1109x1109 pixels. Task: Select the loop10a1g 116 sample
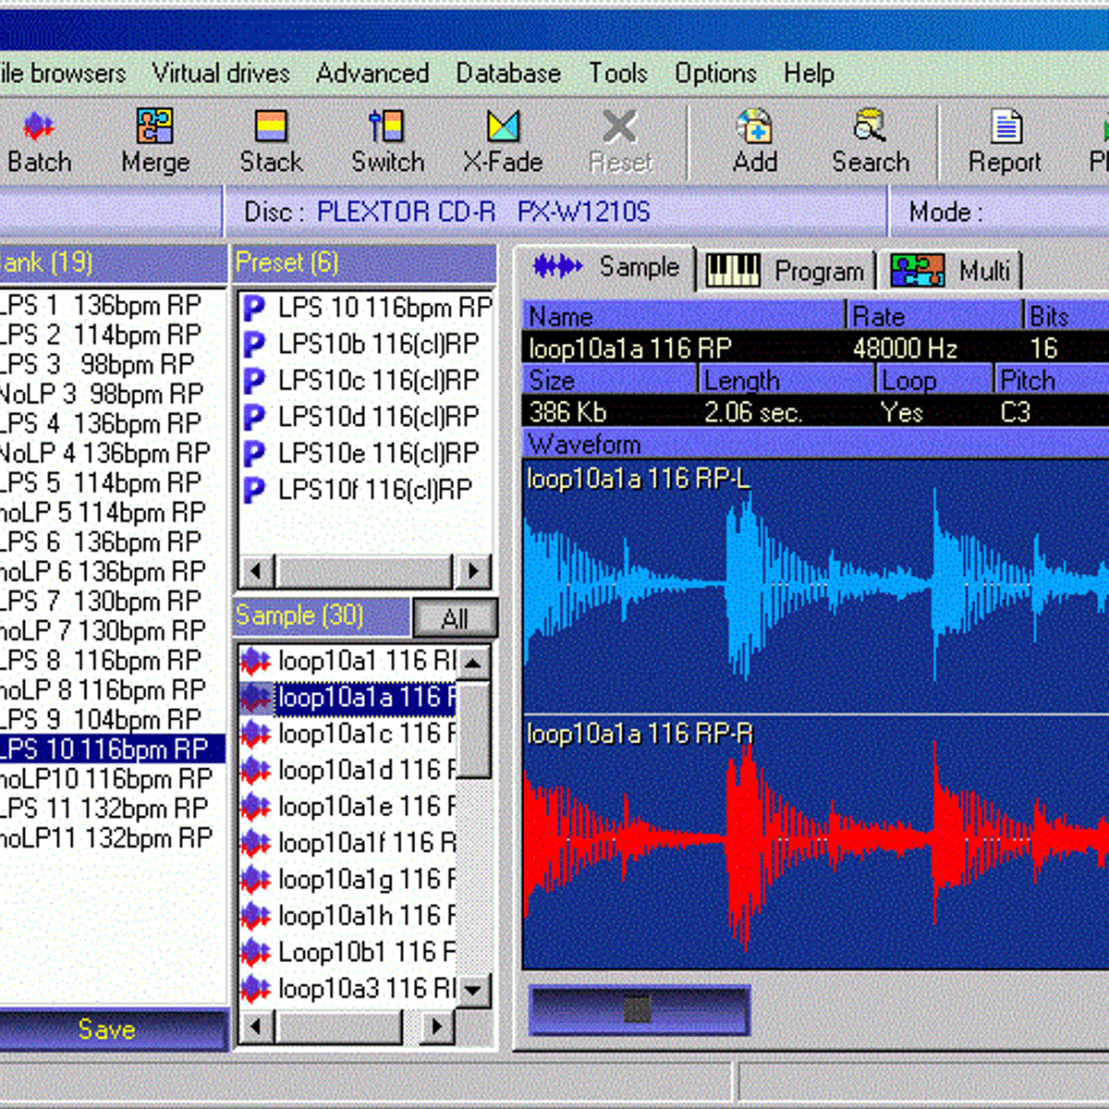(x=366, y=879)
